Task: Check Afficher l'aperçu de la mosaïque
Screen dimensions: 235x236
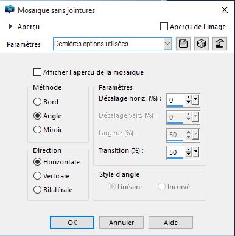Action: pyautogui.click(x=37, y=72)
